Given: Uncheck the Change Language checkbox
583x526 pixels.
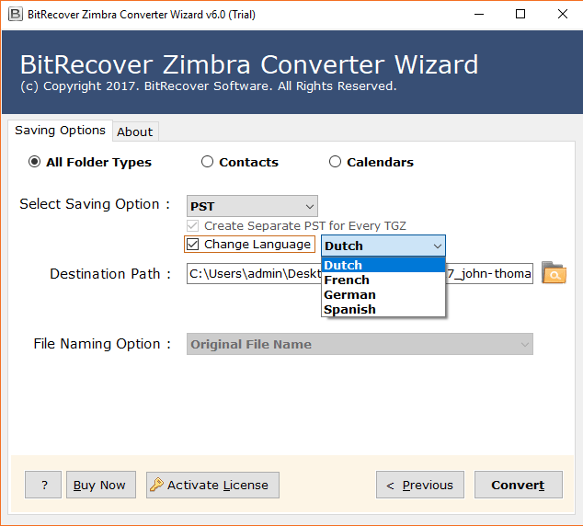Looking at the screenshot, I should coord(192,245).
